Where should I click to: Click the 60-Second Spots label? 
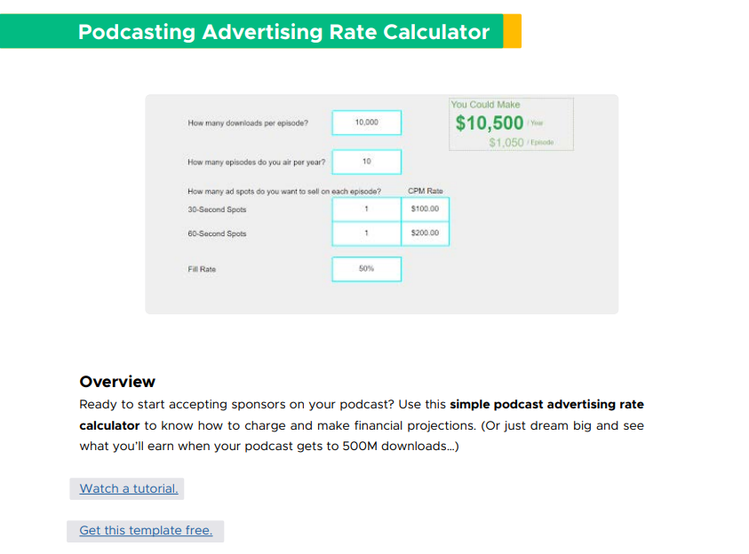(x=217, y=233)
